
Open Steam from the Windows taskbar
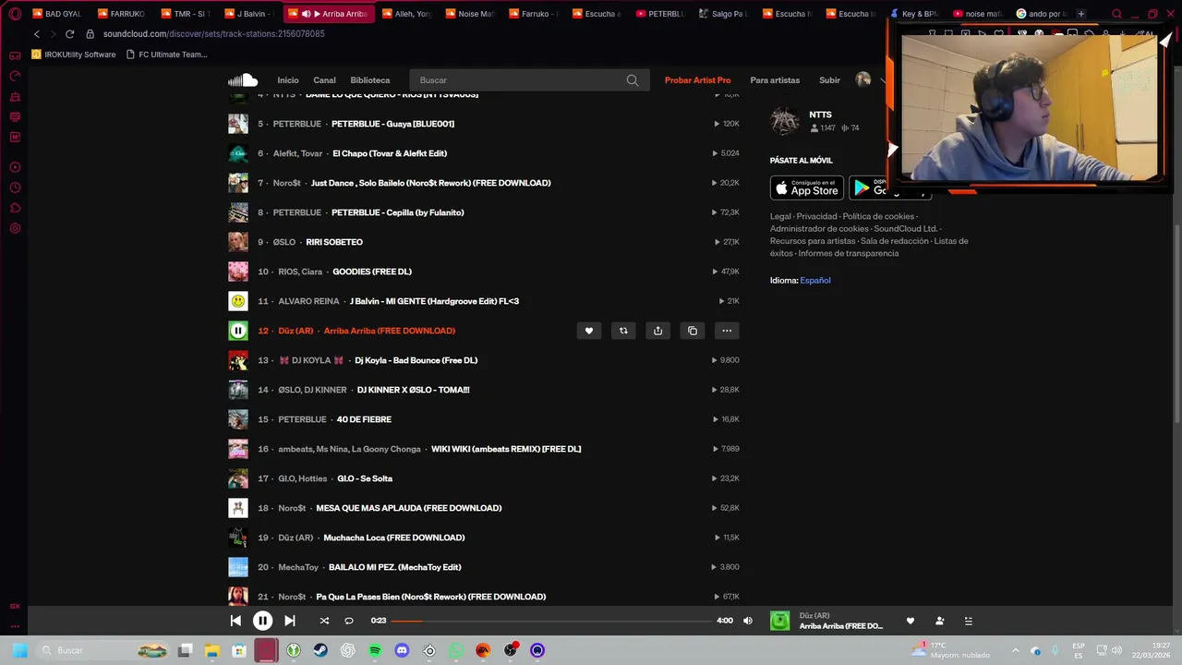click(320, 650)
